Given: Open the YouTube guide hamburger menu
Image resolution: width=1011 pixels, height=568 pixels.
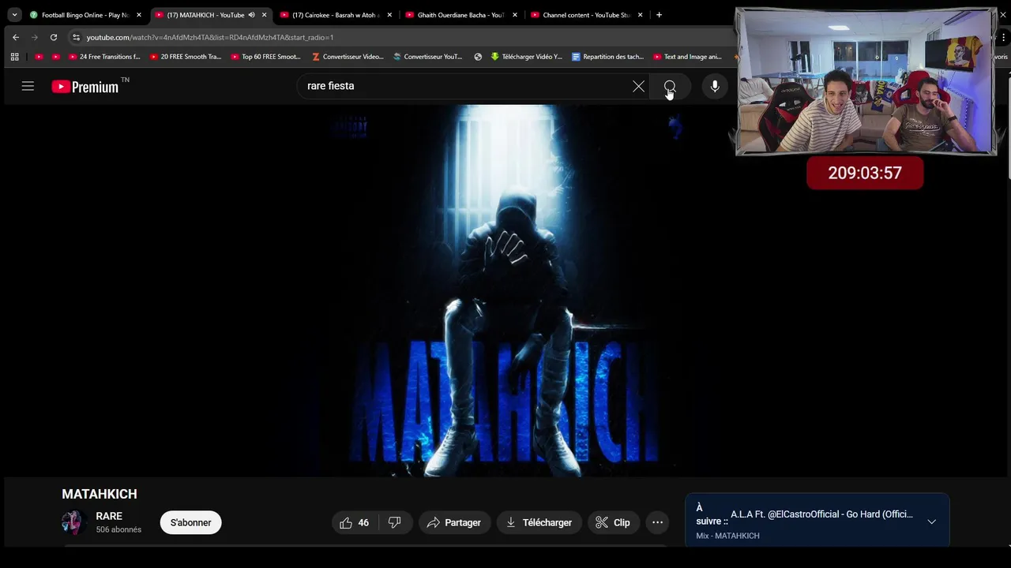Looking at the screenshot, I should pos(28,86).
